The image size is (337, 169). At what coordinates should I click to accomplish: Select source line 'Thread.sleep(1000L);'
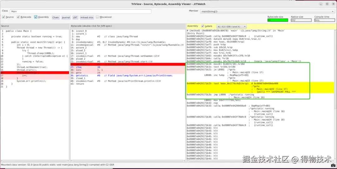click(41, 53)
